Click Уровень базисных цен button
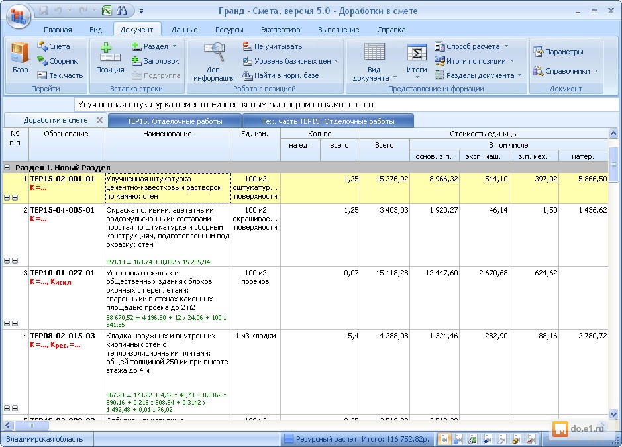This screenshot has height=447, width=622. (287, 61)
